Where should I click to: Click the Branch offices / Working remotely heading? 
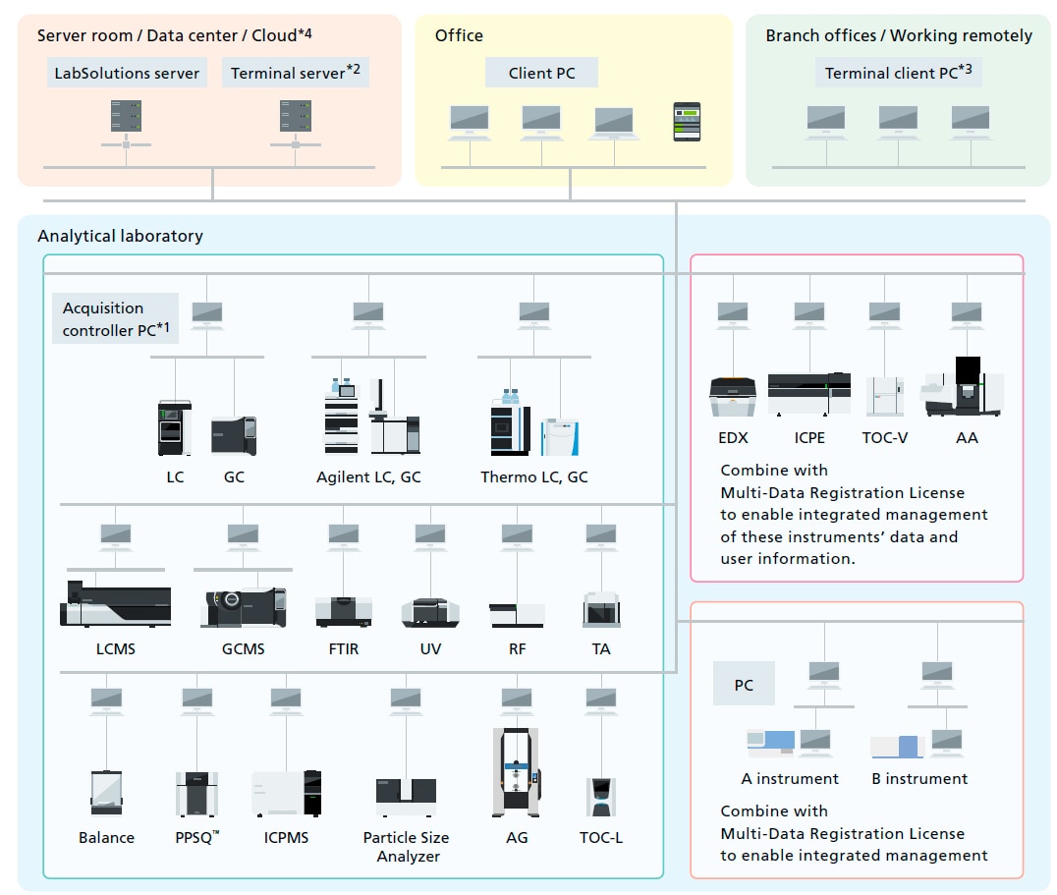tap(899, 35)
